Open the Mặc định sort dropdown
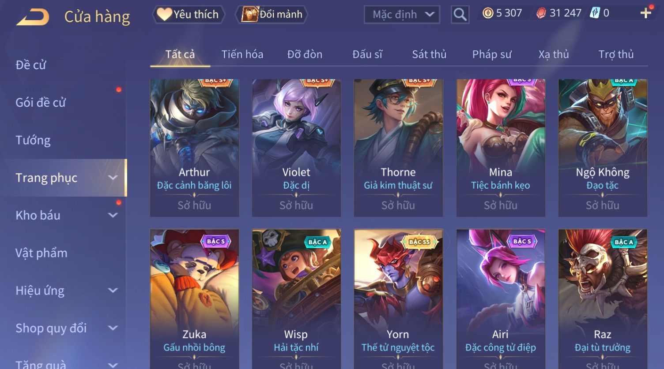 coord(402,15)
